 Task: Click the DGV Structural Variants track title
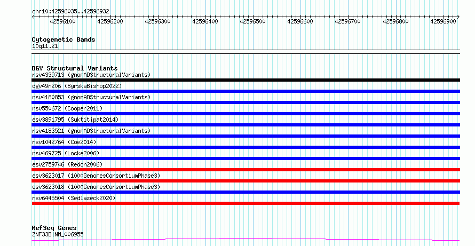[x=75, y=68]
